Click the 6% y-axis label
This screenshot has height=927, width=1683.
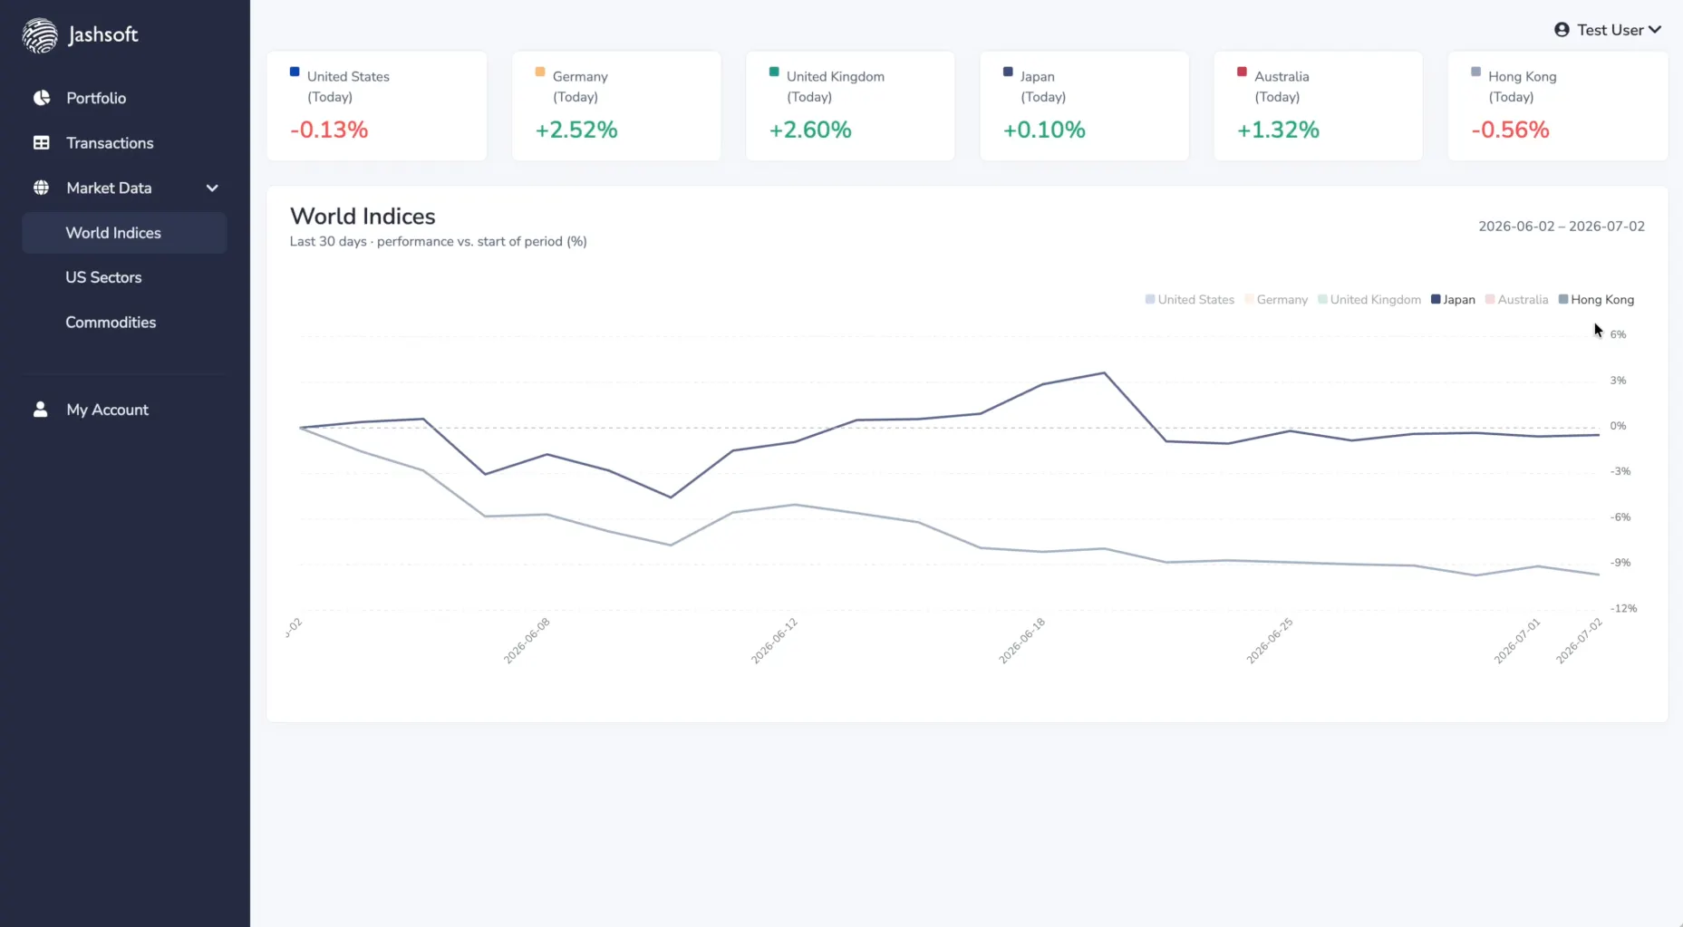1618,334
